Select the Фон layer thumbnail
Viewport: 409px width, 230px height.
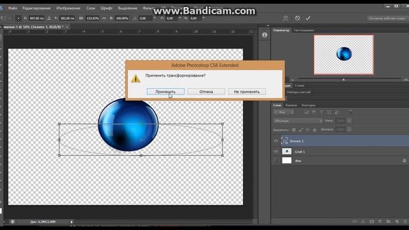pos(287,160)
